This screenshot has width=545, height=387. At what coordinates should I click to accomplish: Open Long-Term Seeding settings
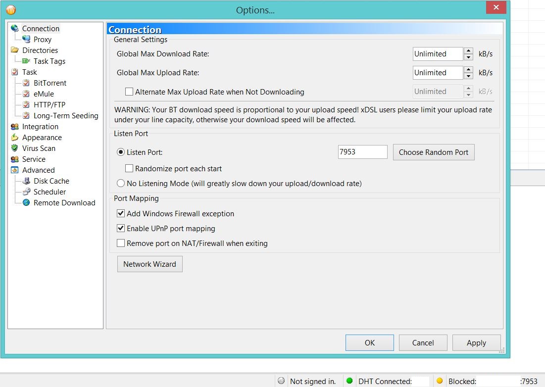click(x=65, y=116)
